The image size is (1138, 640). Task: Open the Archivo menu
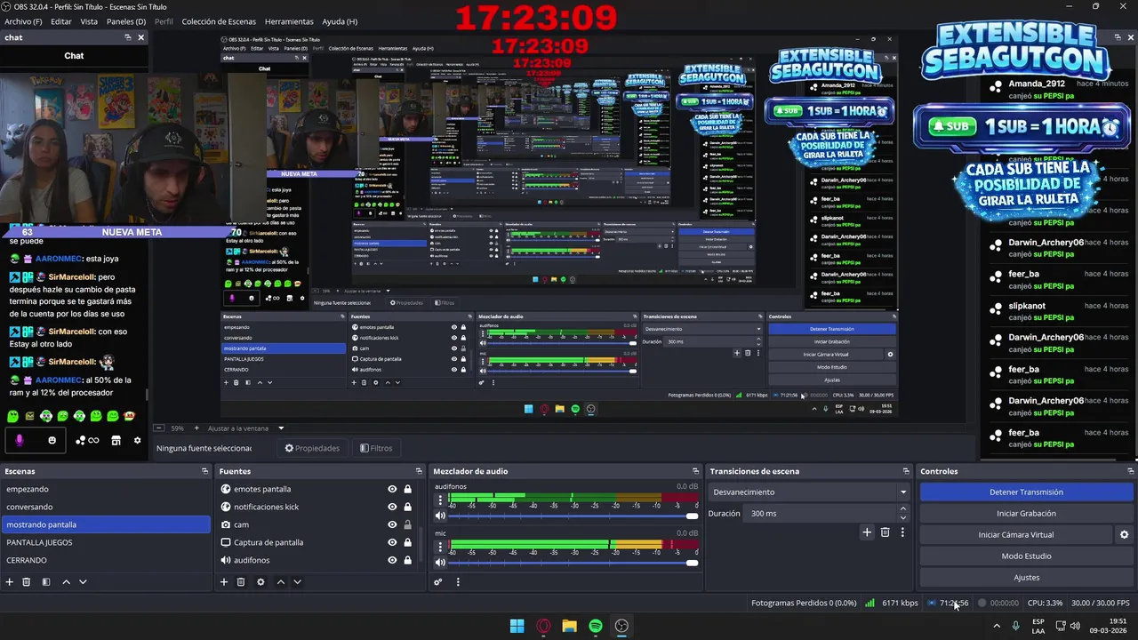click(x=23, y=21)
